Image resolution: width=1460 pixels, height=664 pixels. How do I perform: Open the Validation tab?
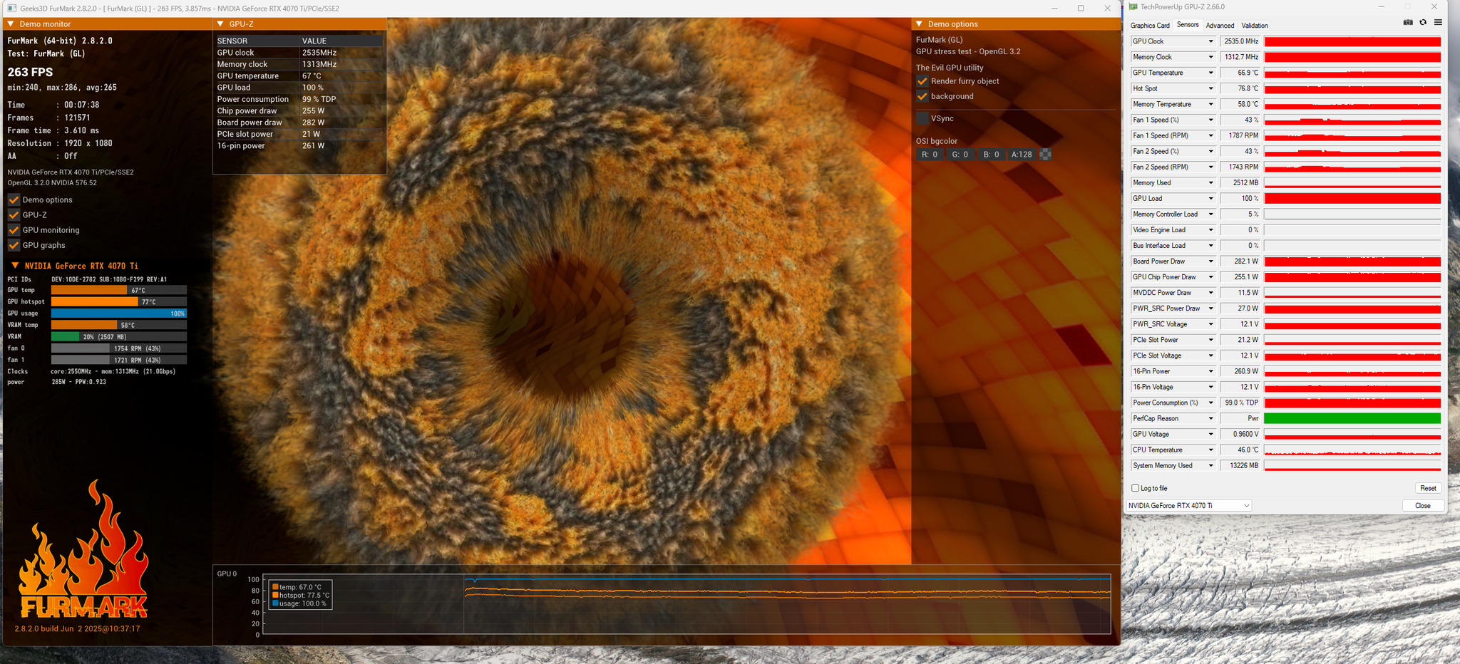click(x=1255, y=26)
